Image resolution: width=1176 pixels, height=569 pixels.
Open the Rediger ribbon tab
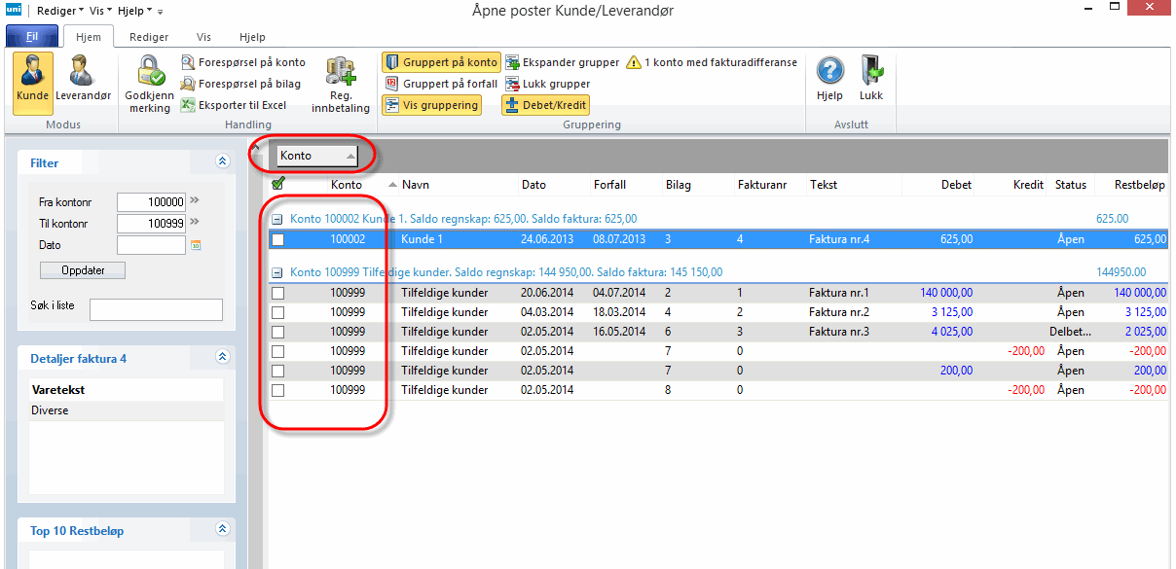click(x=149, y=37)
